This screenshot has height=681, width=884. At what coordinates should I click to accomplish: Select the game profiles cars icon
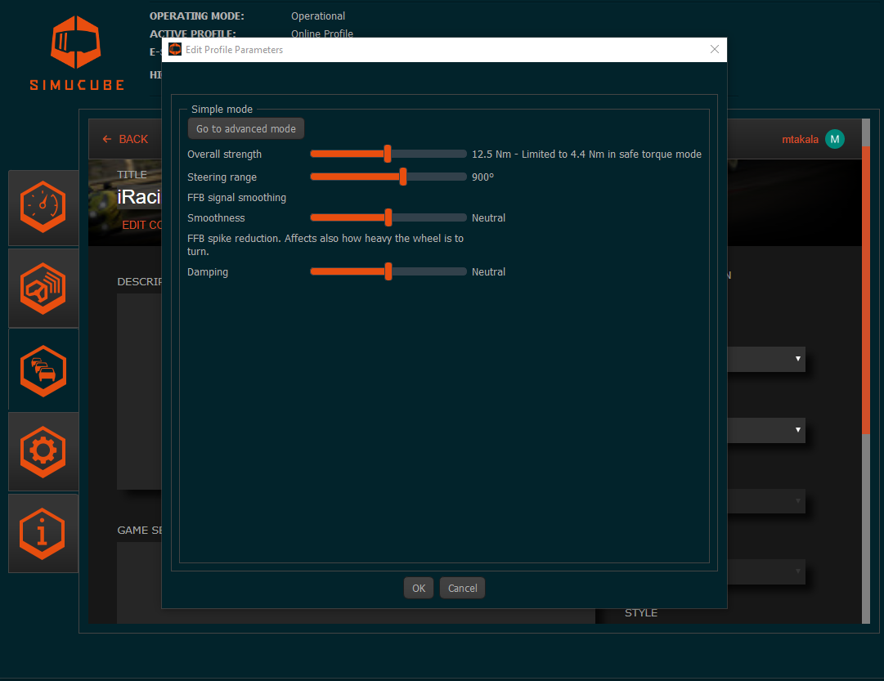click(43, 370)
